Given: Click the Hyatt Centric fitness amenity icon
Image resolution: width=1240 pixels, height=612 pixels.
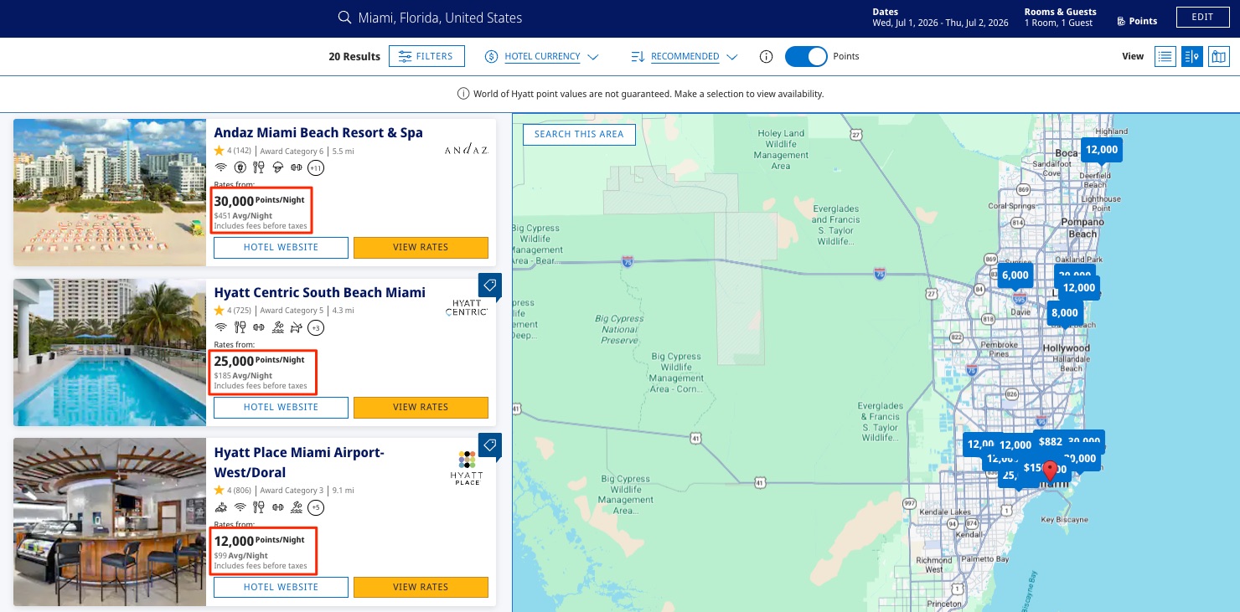Looking at the screenshot, I should 259,327.
